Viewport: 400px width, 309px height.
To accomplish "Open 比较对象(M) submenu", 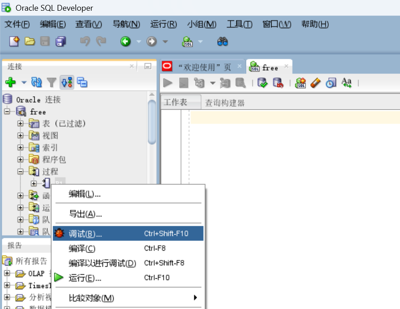I will (128, 297).
